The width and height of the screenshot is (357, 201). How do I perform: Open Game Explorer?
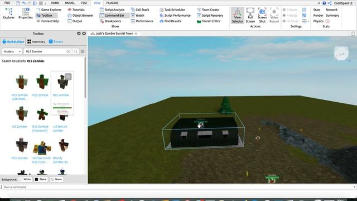(49, 9)
